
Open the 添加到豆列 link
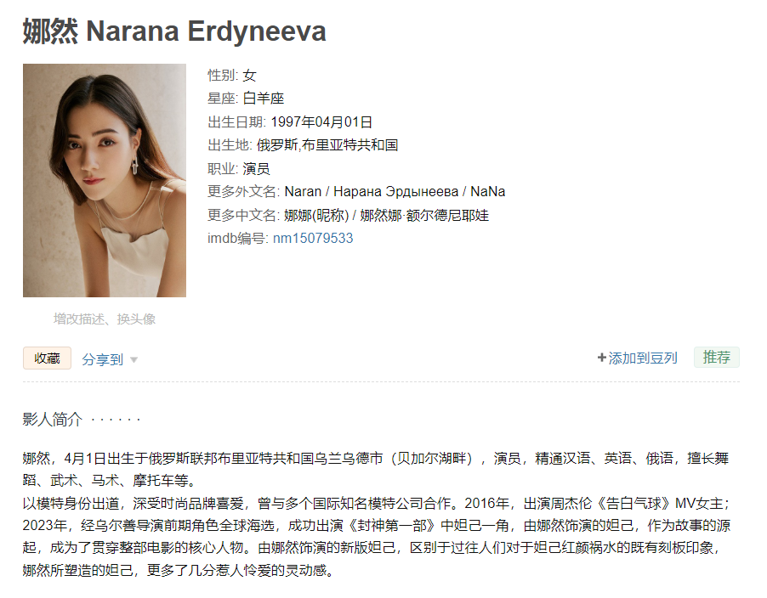tap(643, 358)
